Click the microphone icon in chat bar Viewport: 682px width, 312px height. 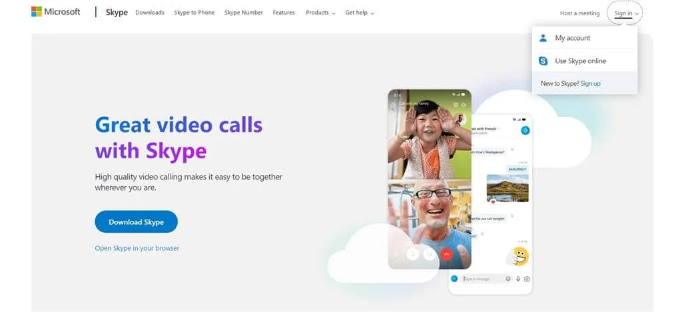(x=517, y=279)
